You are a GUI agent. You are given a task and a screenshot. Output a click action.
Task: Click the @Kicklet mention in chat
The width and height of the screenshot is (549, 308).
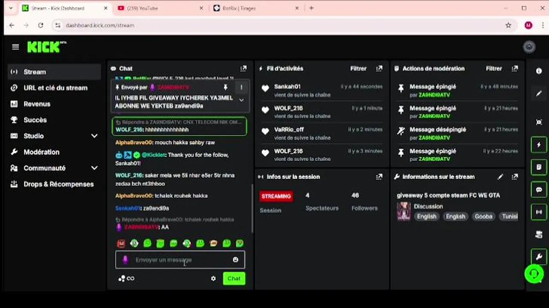(x=153, y=155)
